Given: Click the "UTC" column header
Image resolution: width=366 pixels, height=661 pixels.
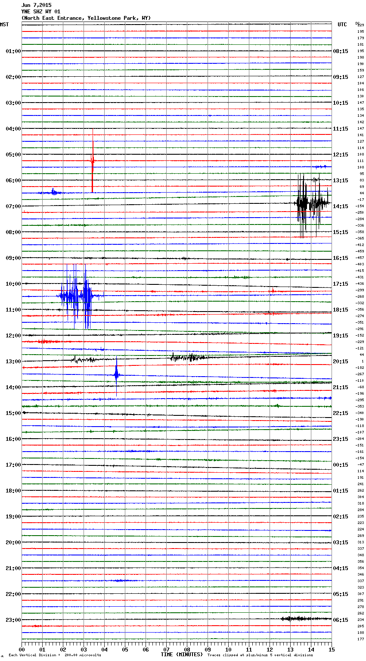Looking at the screenshot, I should pos(342,25).
